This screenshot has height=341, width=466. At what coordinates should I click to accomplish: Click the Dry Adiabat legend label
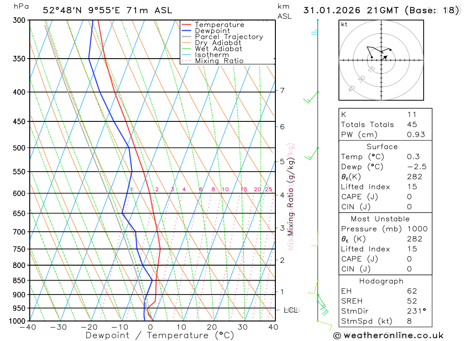[x=218, y=43]
